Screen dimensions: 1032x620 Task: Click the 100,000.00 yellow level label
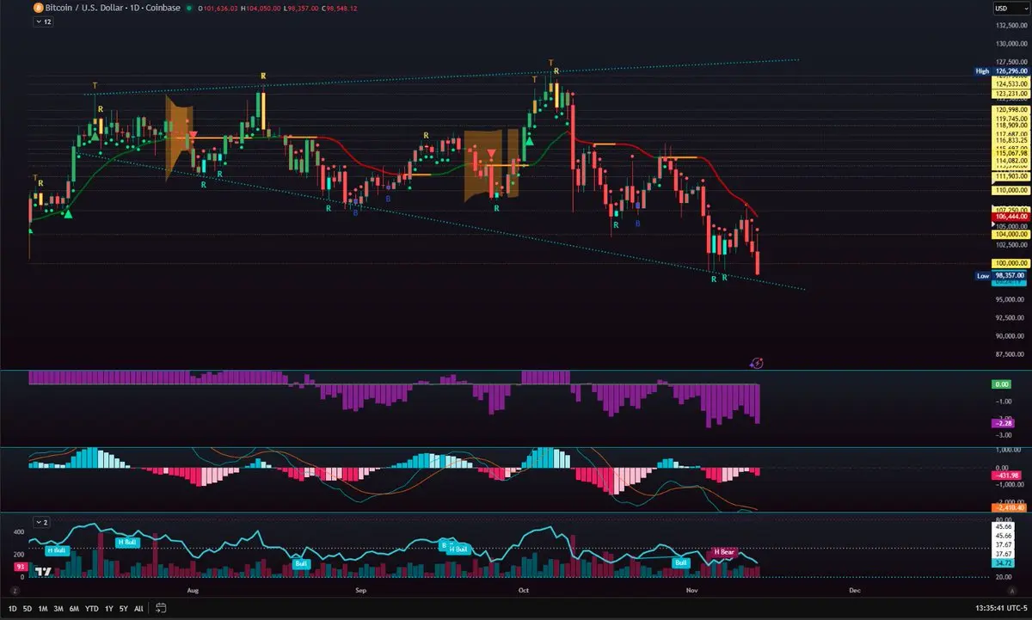pyautogui.click(x=1010, y=262)
